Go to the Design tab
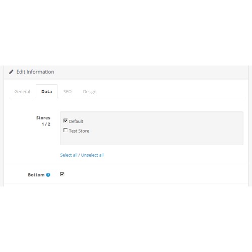 [x=90, y=92]
